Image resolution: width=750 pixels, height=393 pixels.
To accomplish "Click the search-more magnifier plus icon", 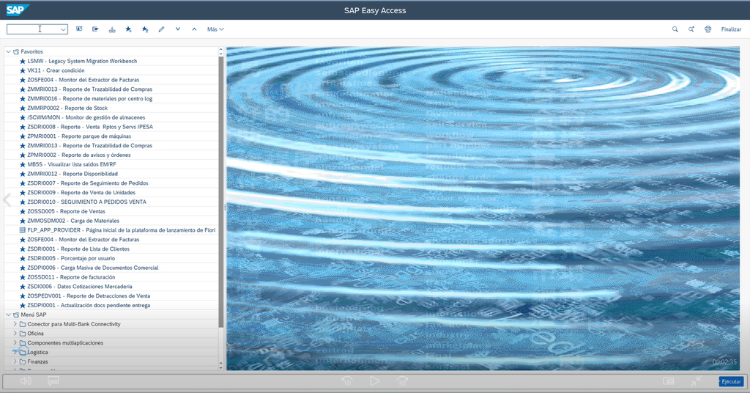I will point(691,29).
